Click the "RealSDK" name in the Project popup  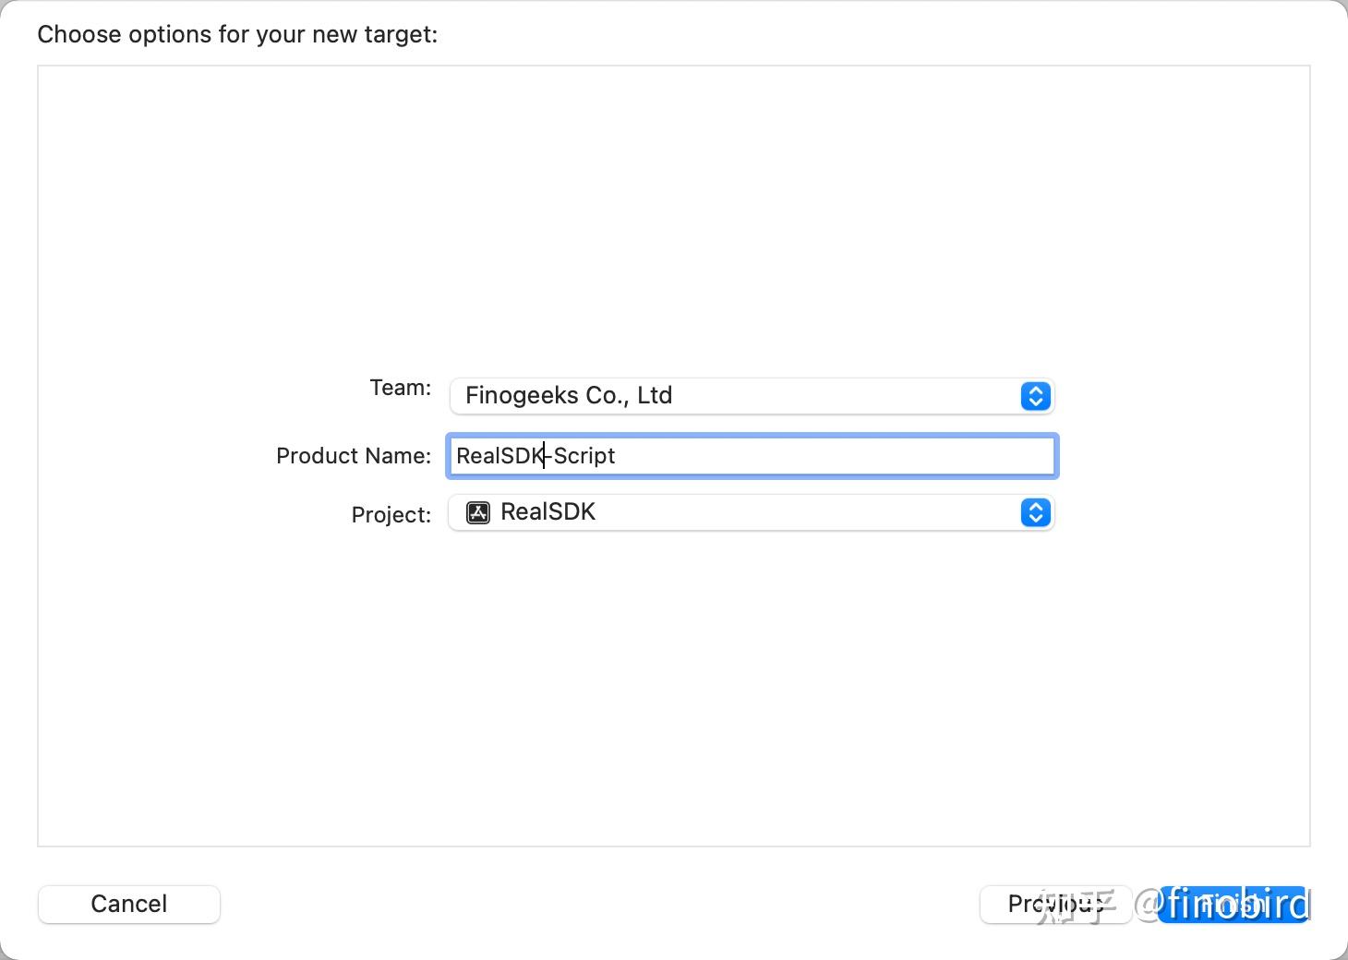[548, 512]
